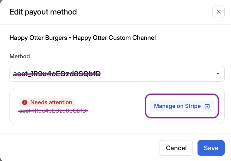Click the red alert icon beside Needs attention
The image size is (231, 161).
pos(25,102)
